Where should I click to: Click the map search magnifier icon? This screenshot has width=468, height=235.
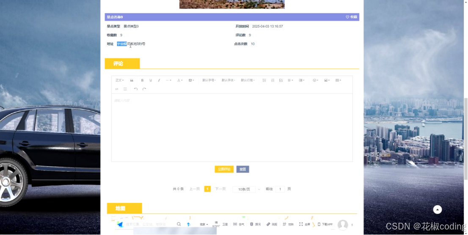(x=179, y=224)
